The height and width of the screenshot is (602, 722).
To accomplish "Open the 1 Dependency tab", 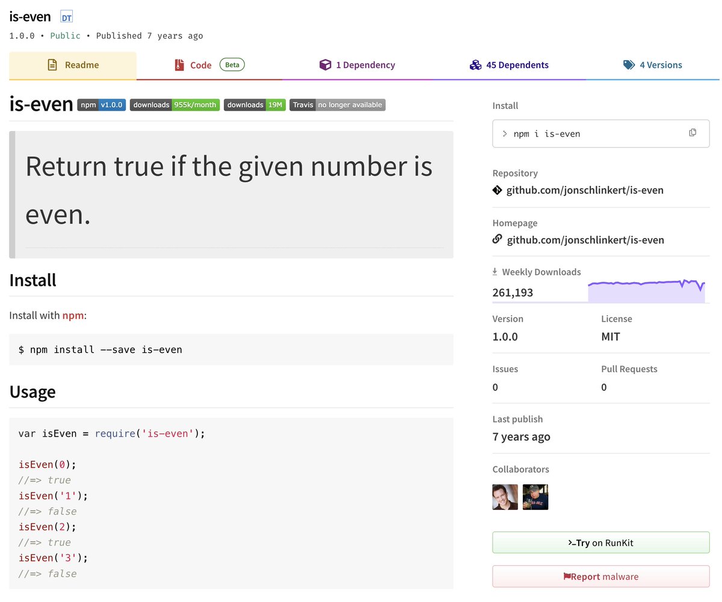I will [357, 65].
